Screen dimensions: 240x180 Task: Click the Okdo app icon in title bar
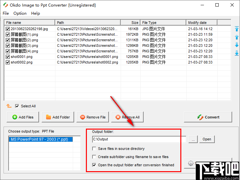6,5
